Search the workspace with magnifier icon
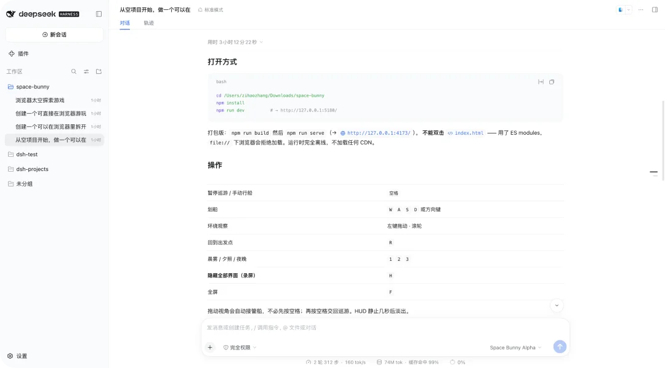The height and width of the screenshot is (368, 665). tap(74, 71)
